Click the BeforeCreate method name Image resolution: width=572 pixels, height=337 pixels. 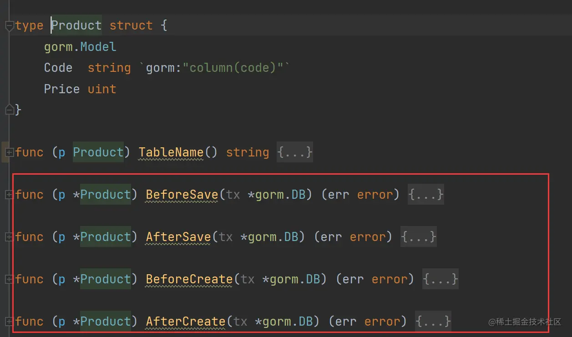pyautogui.click(x=189, y=279)
